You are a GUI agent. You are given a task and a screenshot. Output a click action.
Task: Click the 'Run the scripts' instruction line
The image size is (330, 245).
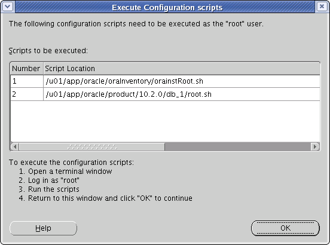pos(54,189)
